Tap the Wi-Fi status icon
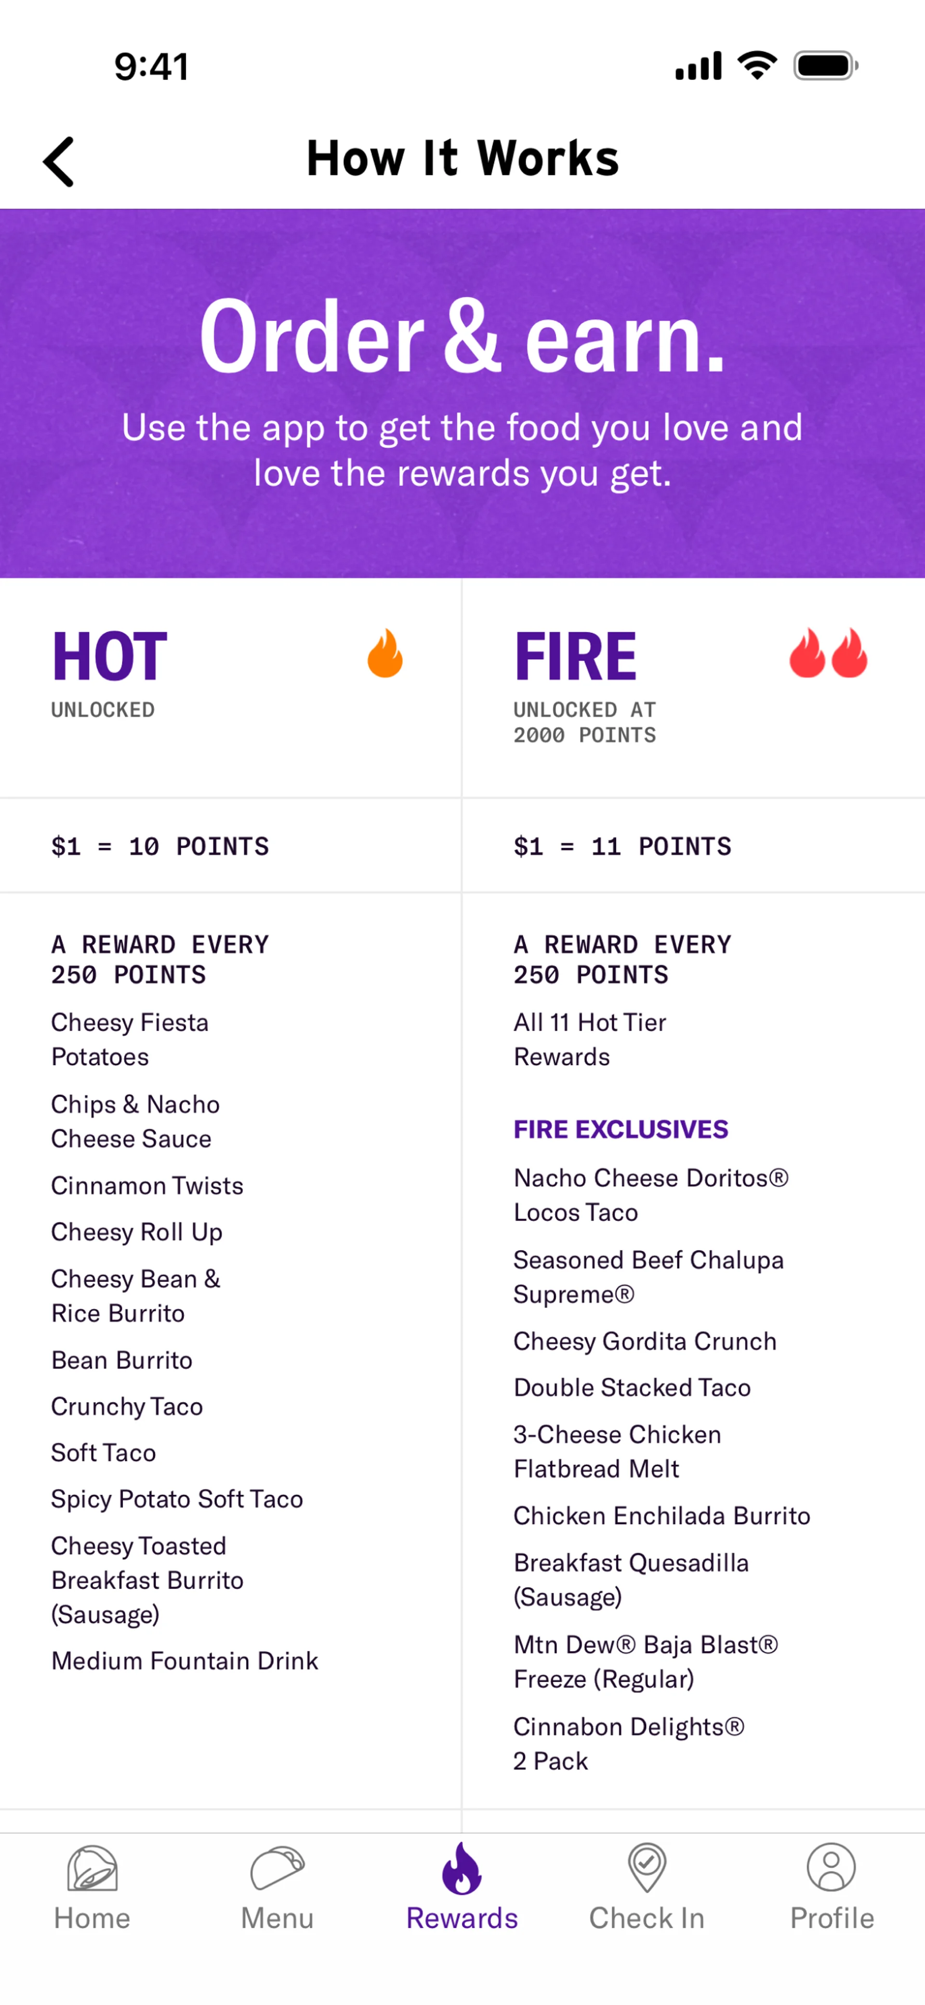This screenshot has height=2005, width=925. [x=757, y=66]
